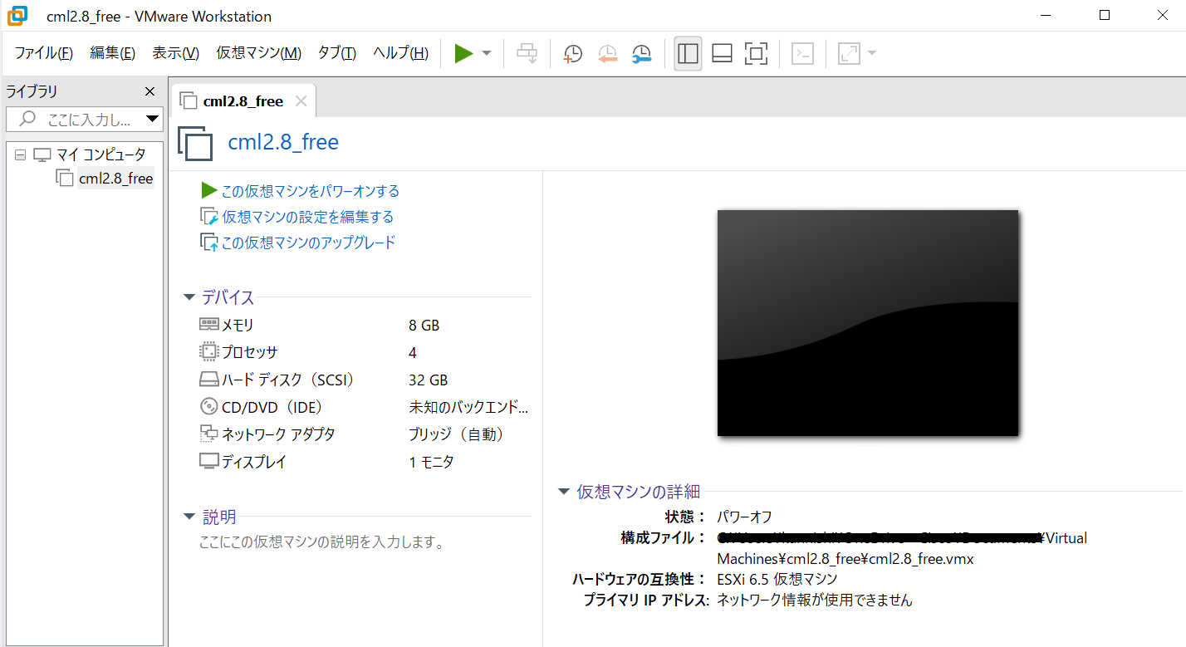1186x647 pixels.
Task: Collapse the デバイス section
Action: click(189, 297)
